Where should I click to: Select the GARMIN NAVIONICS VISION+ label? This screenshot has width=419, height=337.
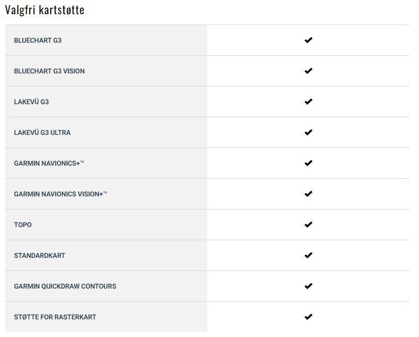(x=60, y=194)
